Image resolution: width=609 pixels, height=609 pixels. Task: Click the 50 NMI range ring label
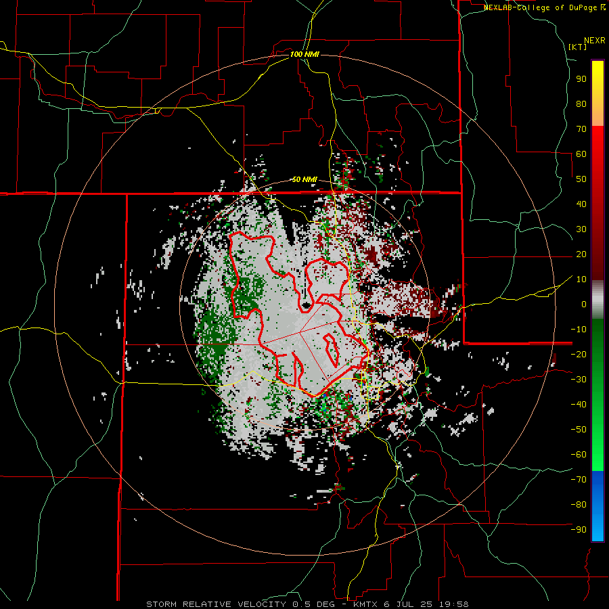click(x=304, y=179)
